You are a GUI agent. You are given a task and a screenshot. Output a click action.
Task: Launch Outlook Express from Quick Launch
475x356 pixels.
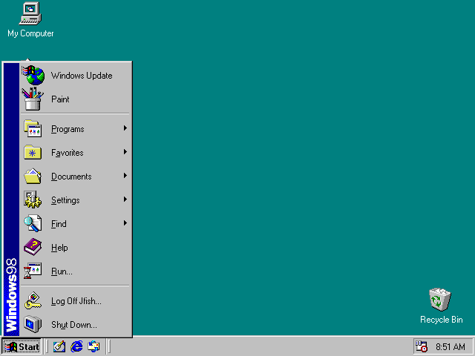(x=94, y=346)
